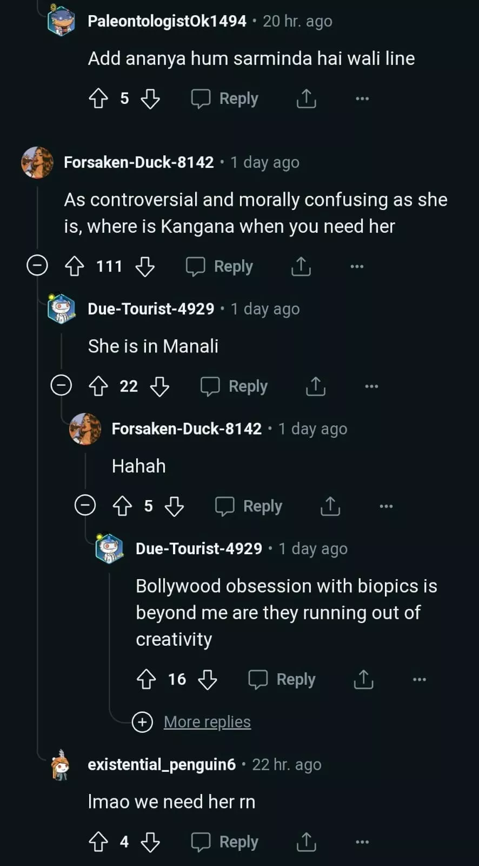Open the 'More replies' link
The image size is (479, 866).
tap(207, 722)
